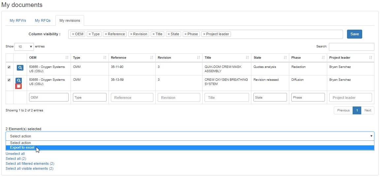Click red document icon in second row

[19, 86]
